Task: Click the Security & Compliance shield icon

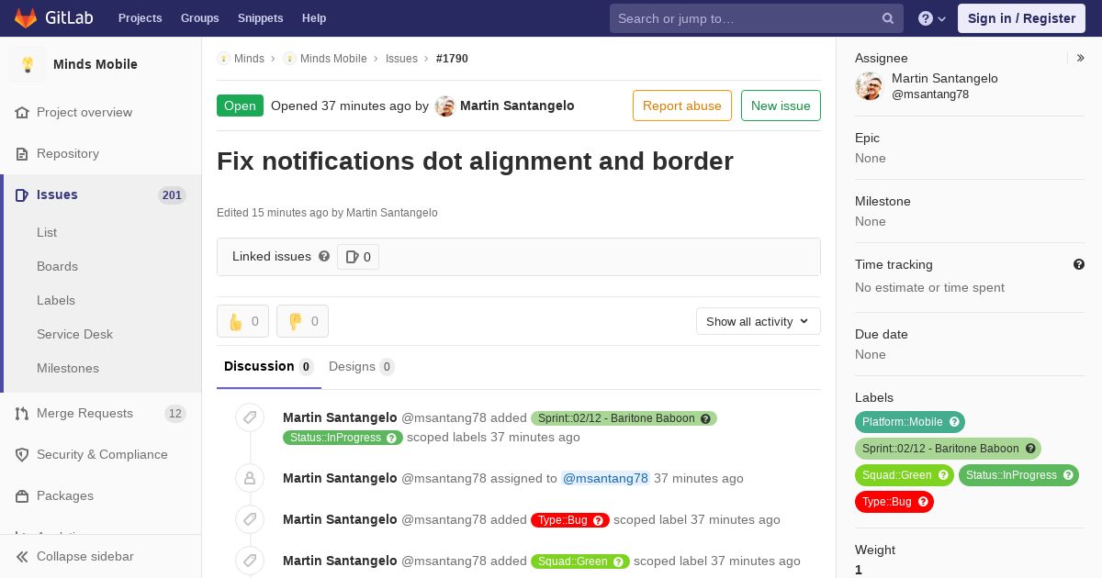Action: tap(22, 454)
